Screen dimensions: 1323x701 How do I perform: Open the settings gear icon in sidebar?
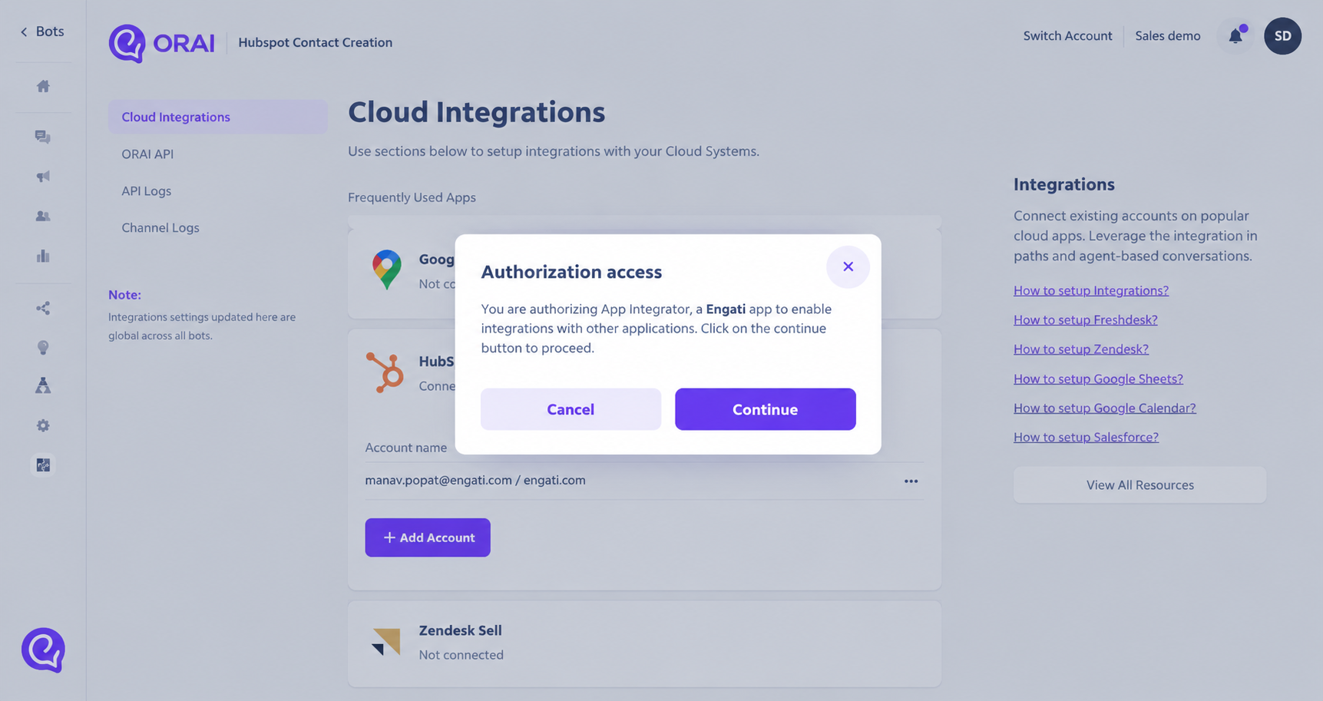[43, 425]
